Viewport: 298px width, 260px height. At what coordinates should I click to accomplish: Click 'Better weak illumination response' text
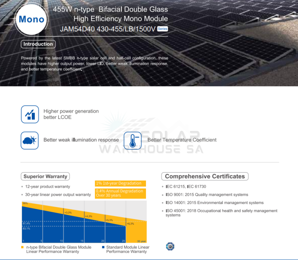81,140
